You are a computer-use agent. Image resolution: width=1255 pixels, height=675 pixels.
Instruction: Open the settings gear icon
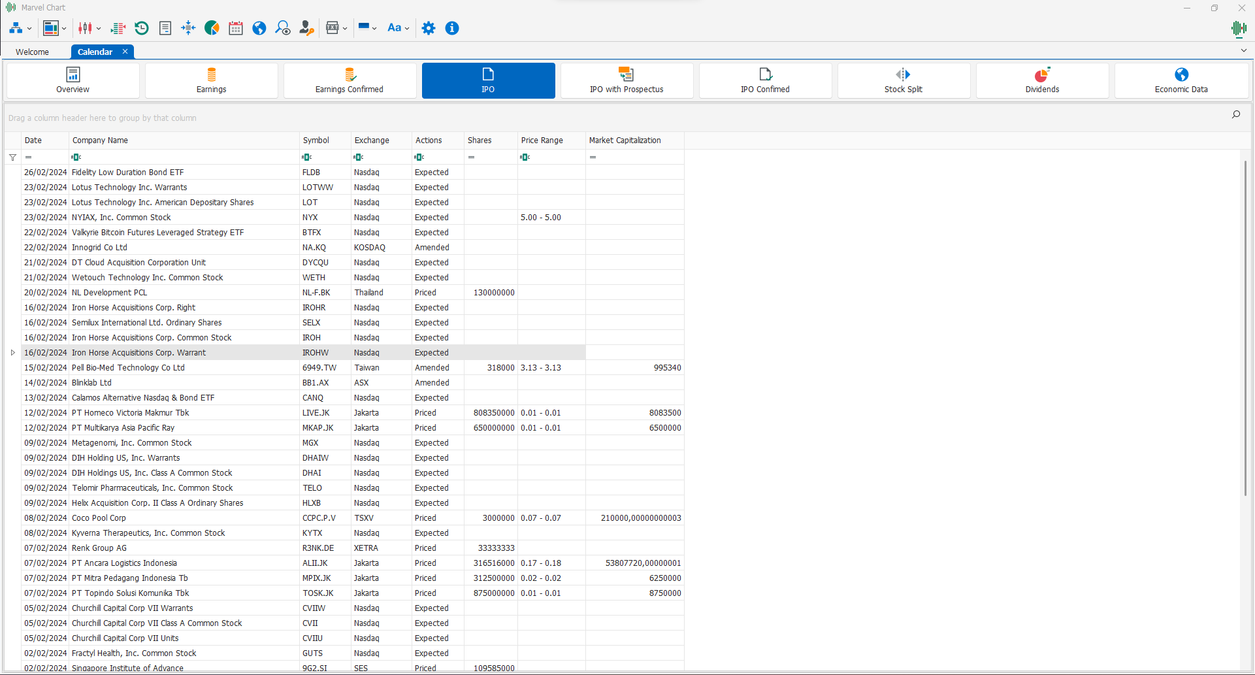[x=429, y=28]
